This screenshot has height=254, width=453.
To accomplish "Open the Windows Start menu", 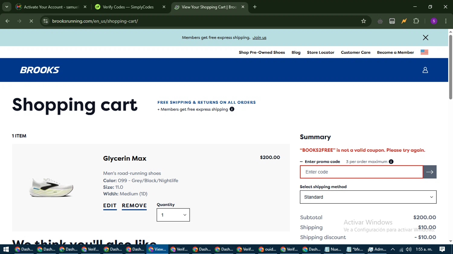I will (6, 249).
